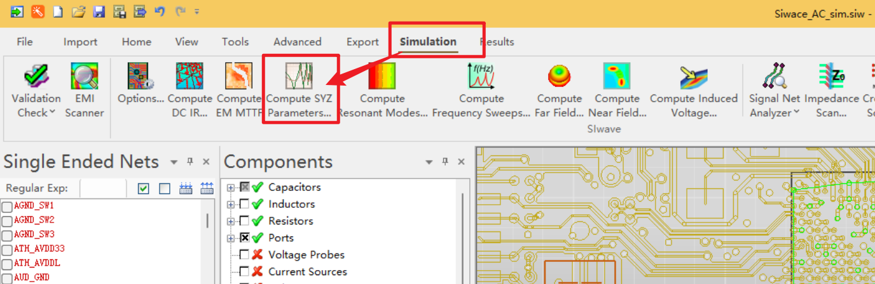Check the AGND_SW2 net checkbox
875x284 pixels.
7,221
